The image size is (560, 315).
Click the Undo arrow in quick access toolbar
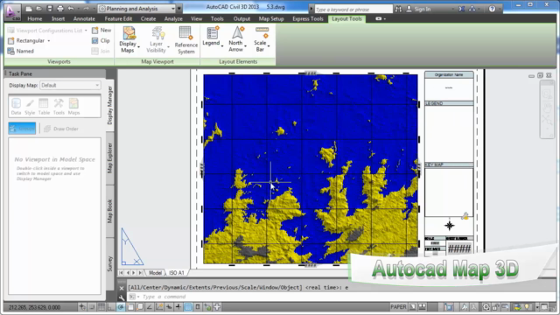point(71,9)
